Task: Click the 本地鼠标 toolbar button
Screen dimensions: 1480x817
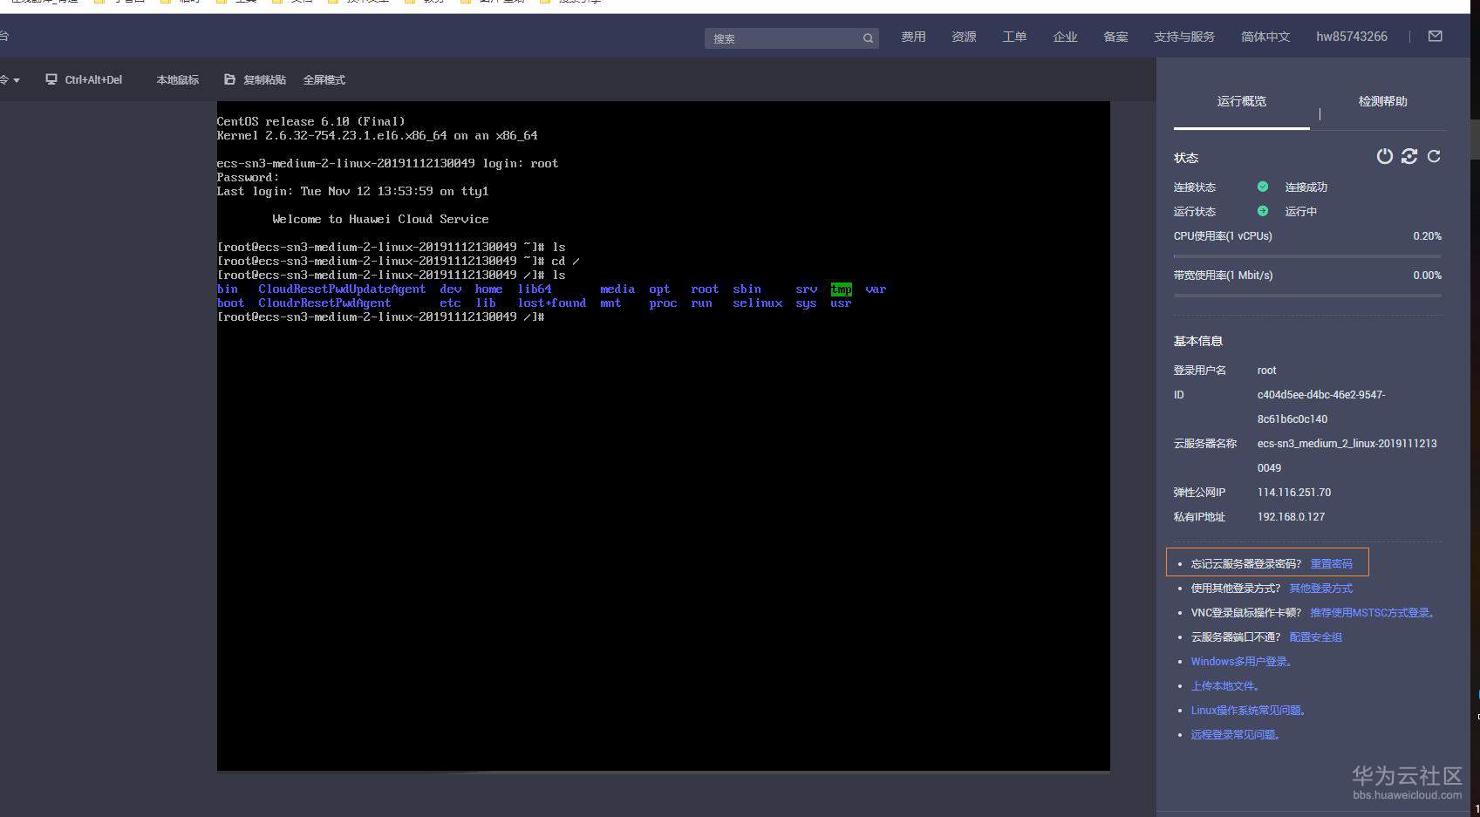Action: click(x=177, y=80)
